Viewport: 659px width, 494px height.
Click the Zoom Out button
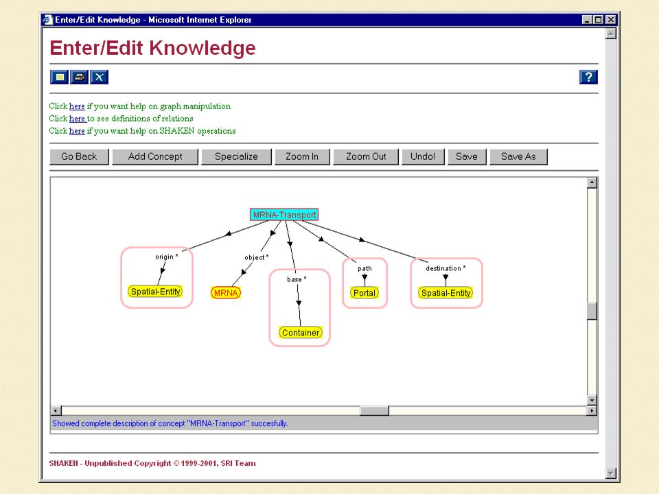[x=366, y=156]
